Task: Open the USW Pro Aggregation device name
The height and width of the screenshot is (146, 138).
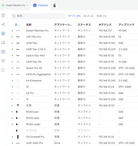Action: (39, 74)
